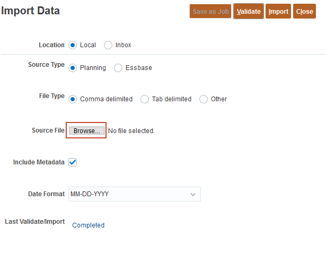
Task: Select Planning as the source type
Action: pyautogui.click(x=73, y=68)
